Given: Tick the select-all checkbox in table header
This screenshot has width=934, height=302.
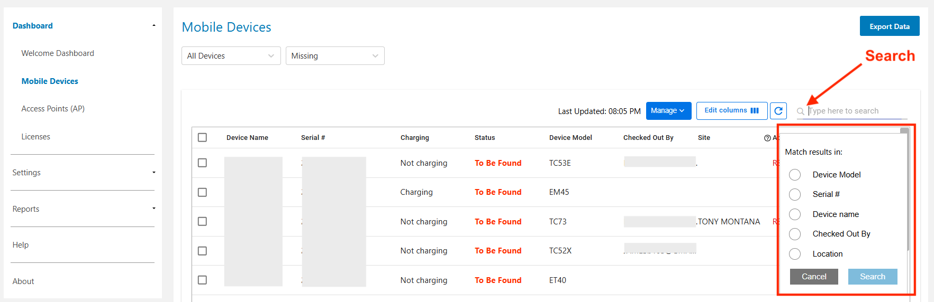Looking at the screenshot, I should point(202,137).
